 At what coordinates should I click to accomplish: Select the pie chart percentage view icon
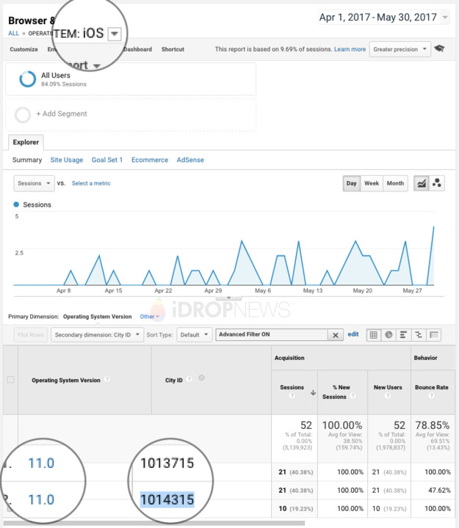pos(388,334)
